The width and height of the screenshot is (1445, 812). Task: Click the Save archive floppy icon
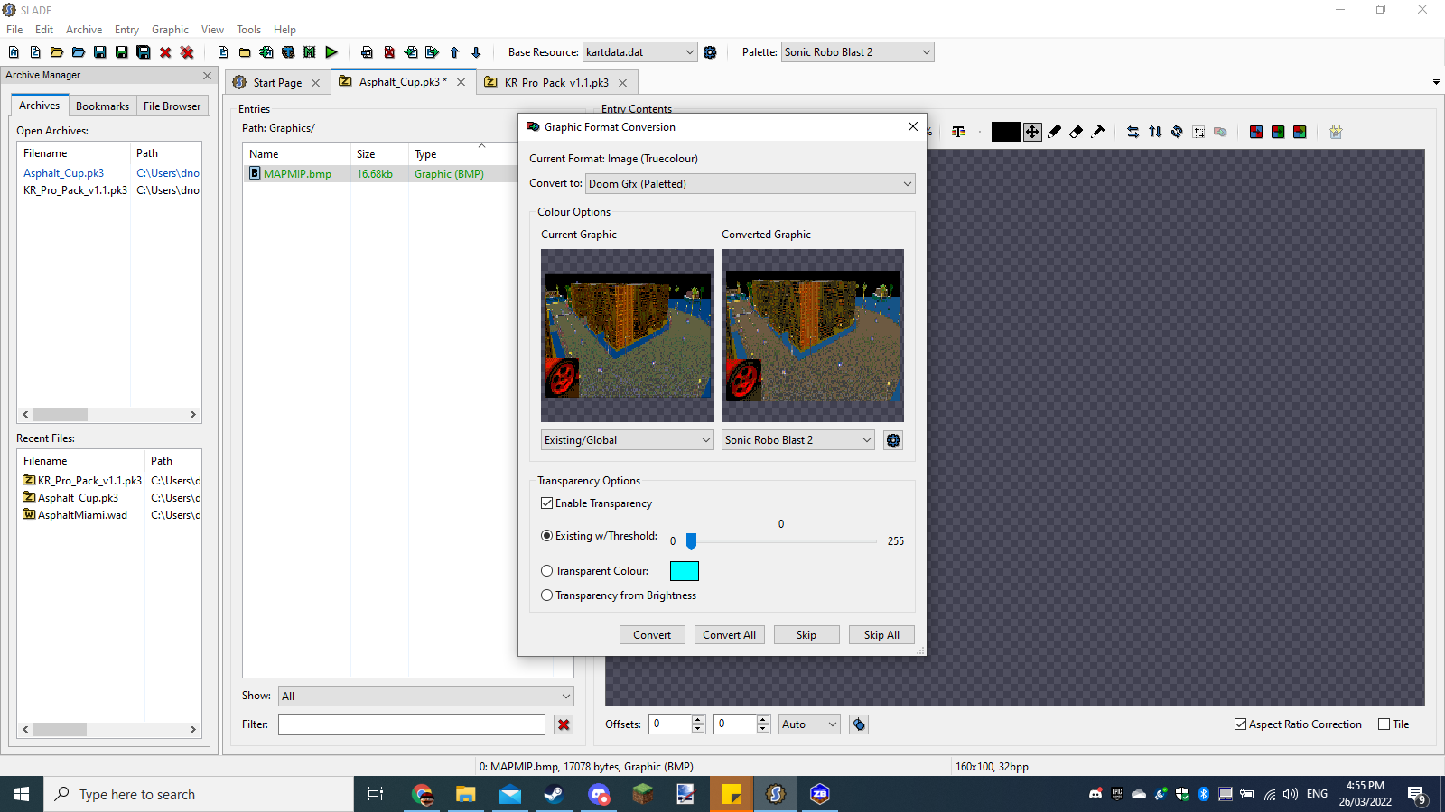(100, 52)
